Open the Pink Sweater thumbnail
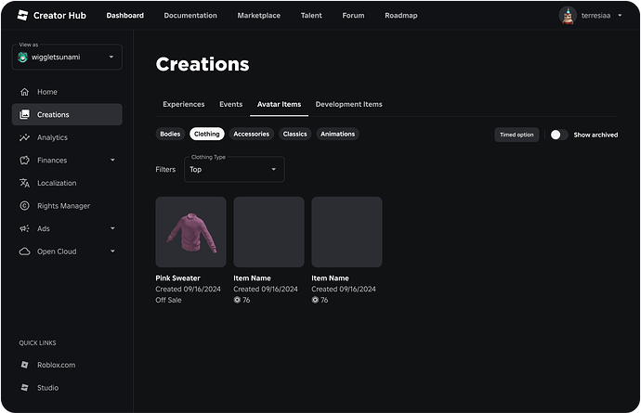Viewport: 641px width, 413px height. (191, 232)
